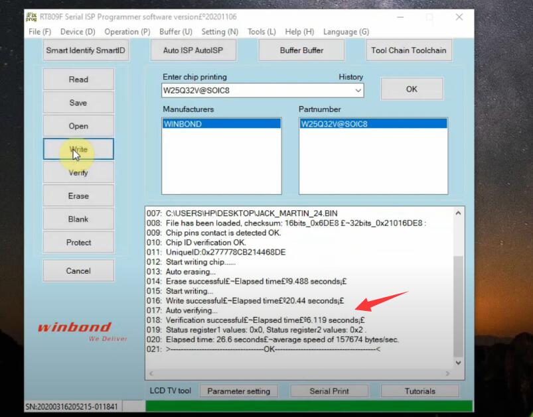
Task: Click the Open button
Action: [78, 126]
